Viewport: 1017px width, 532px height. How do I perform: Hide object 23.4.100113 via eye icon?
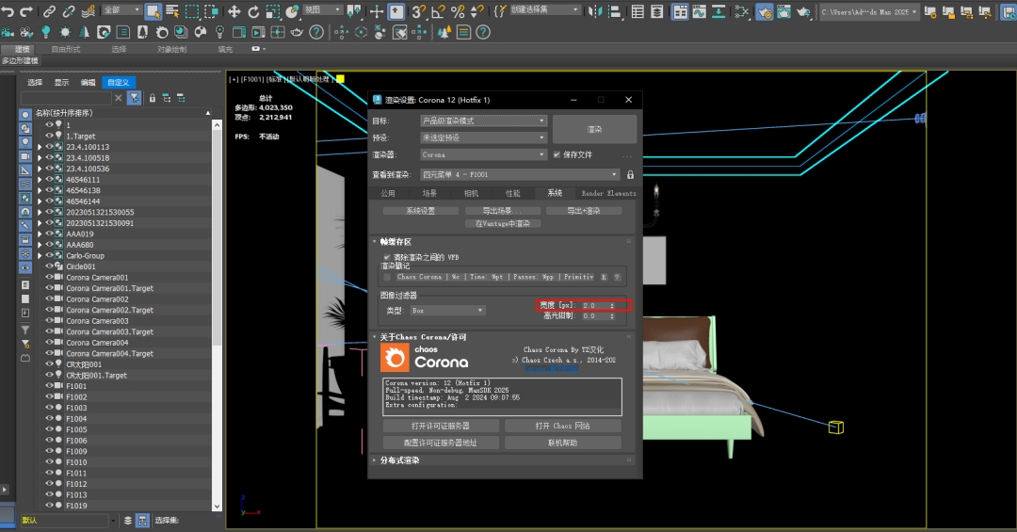(x=49, y=147)
